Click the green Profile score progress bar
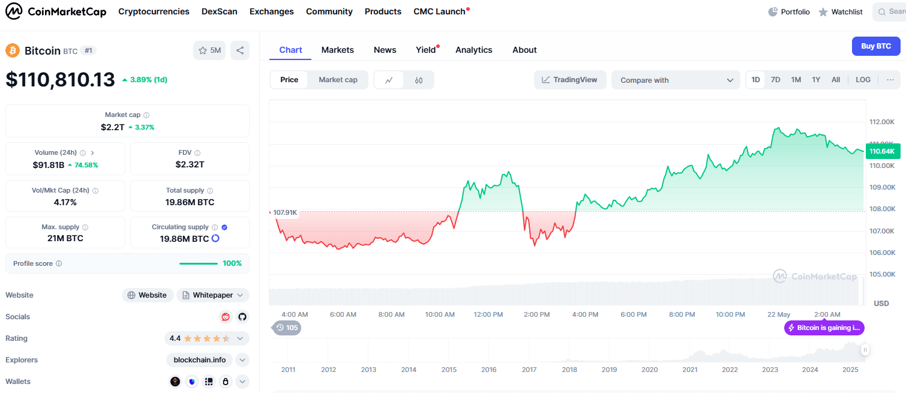The image size is (906, 393). click(199, 263)
